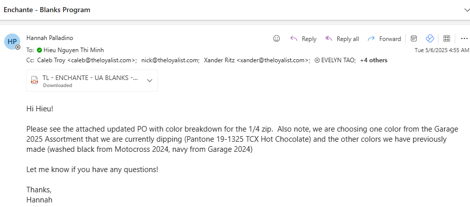Screen dimensions: 470x207
Task: Click the nick@theloyalist.com recipient
Action: click(x=171, y=60)
